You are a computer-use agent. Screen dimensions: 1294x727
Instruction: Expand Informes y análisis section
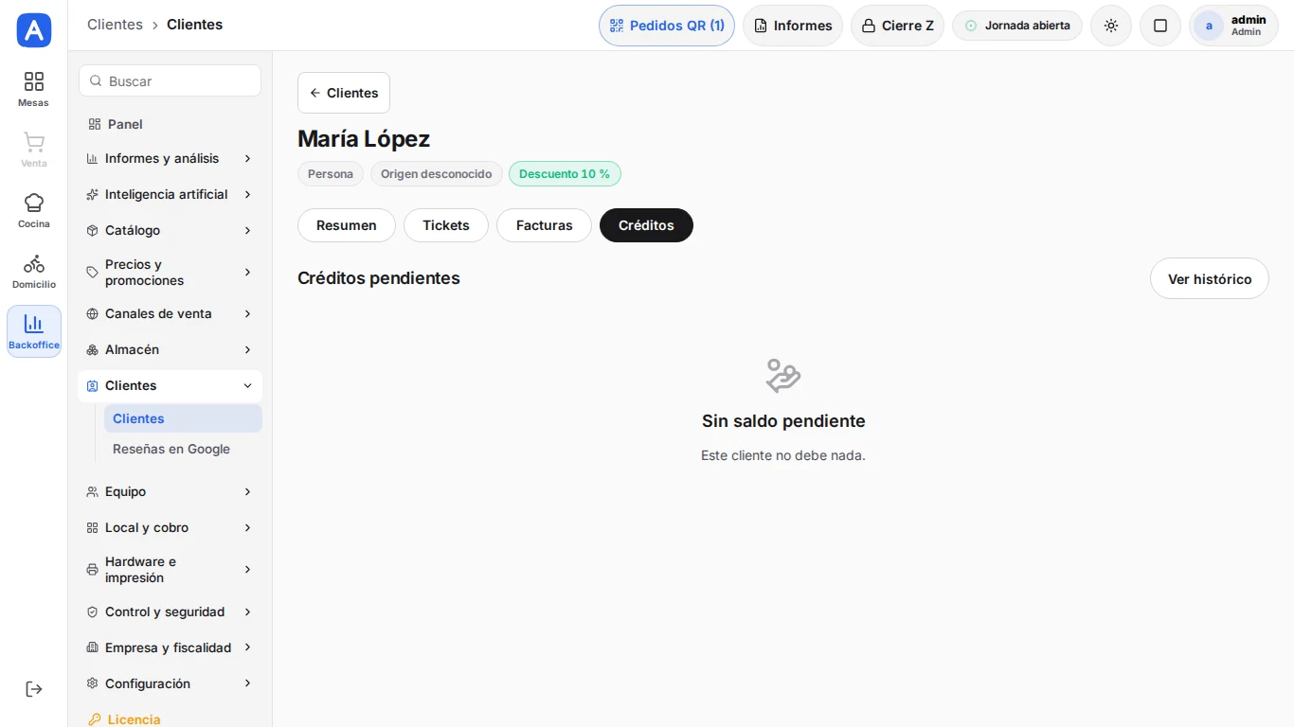point(170,158)
